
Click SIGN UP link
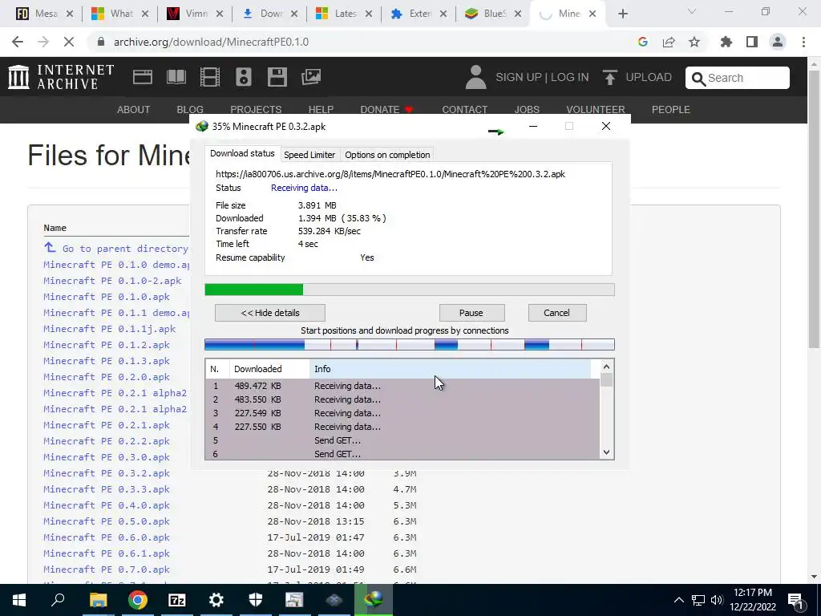pos(519,77)
